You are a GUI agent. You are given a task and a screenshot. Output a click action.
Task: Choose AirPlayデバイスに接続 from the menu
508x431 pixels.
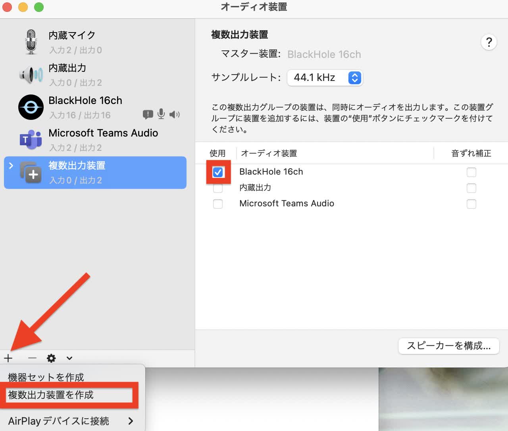click(x=59, y=421)
